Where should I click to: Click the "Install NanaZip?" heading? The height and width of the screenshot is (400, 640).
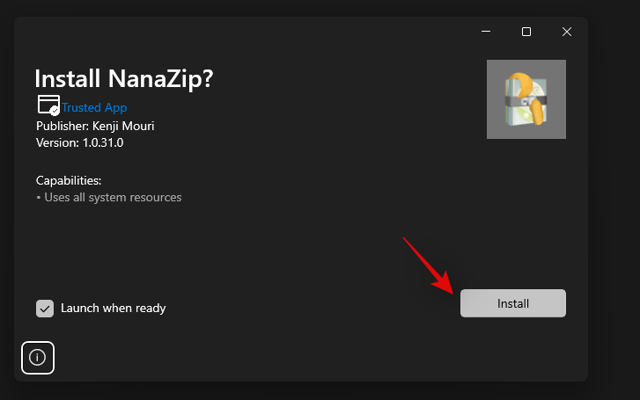[123, 79]
